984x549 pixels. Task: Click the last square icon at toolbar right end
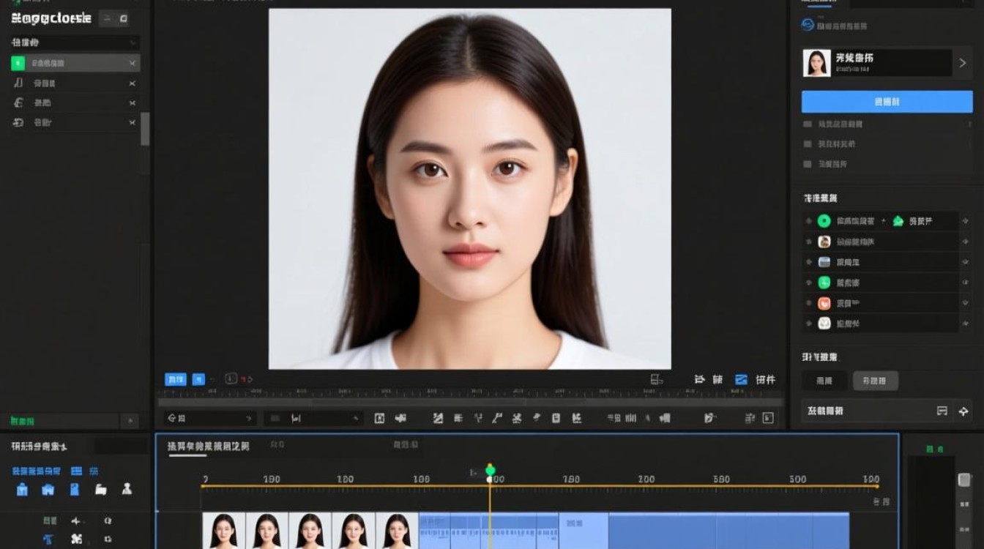768,418
